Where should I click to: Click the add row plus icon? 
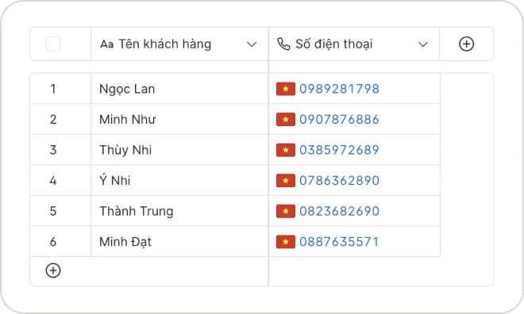(53, 270)
